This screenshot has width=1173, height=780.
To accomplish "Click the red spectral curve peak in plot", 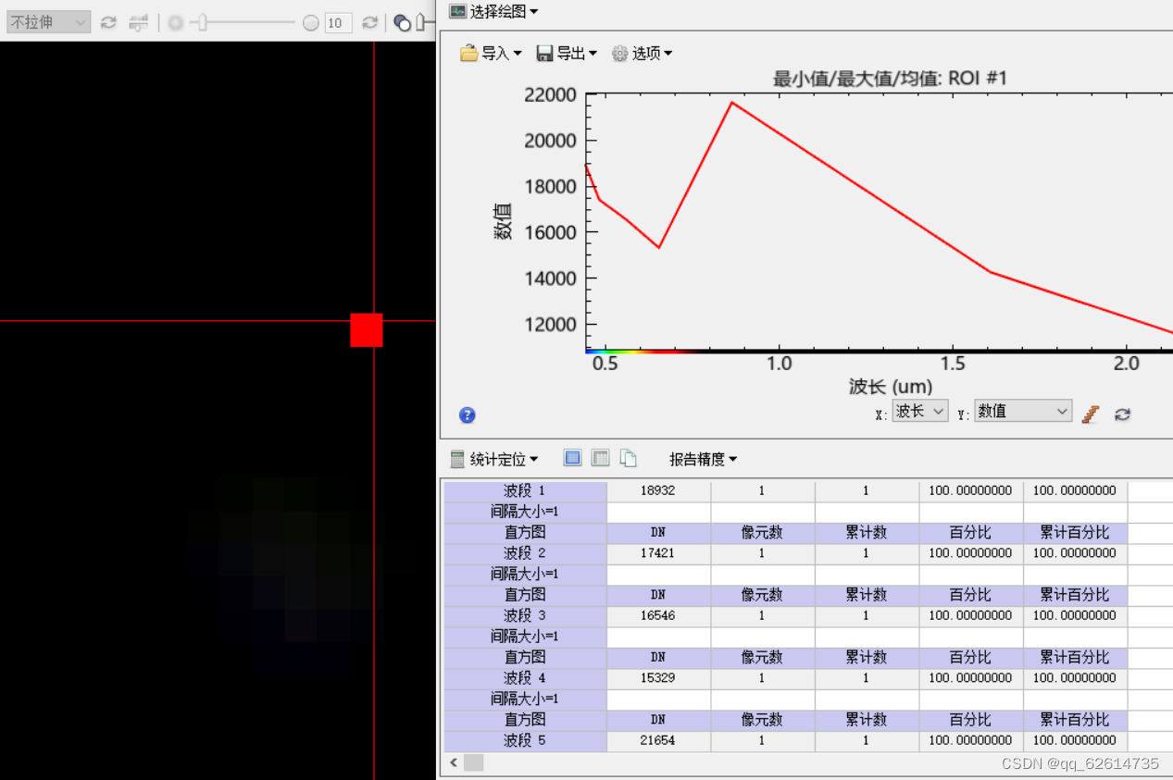I will (x=731, y=103).
